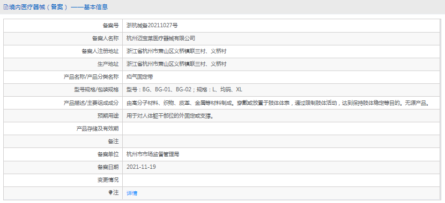Click the 预期用途 label
Image resolution: width=445 pixels, height=203 pixels.
pos(108,115)
